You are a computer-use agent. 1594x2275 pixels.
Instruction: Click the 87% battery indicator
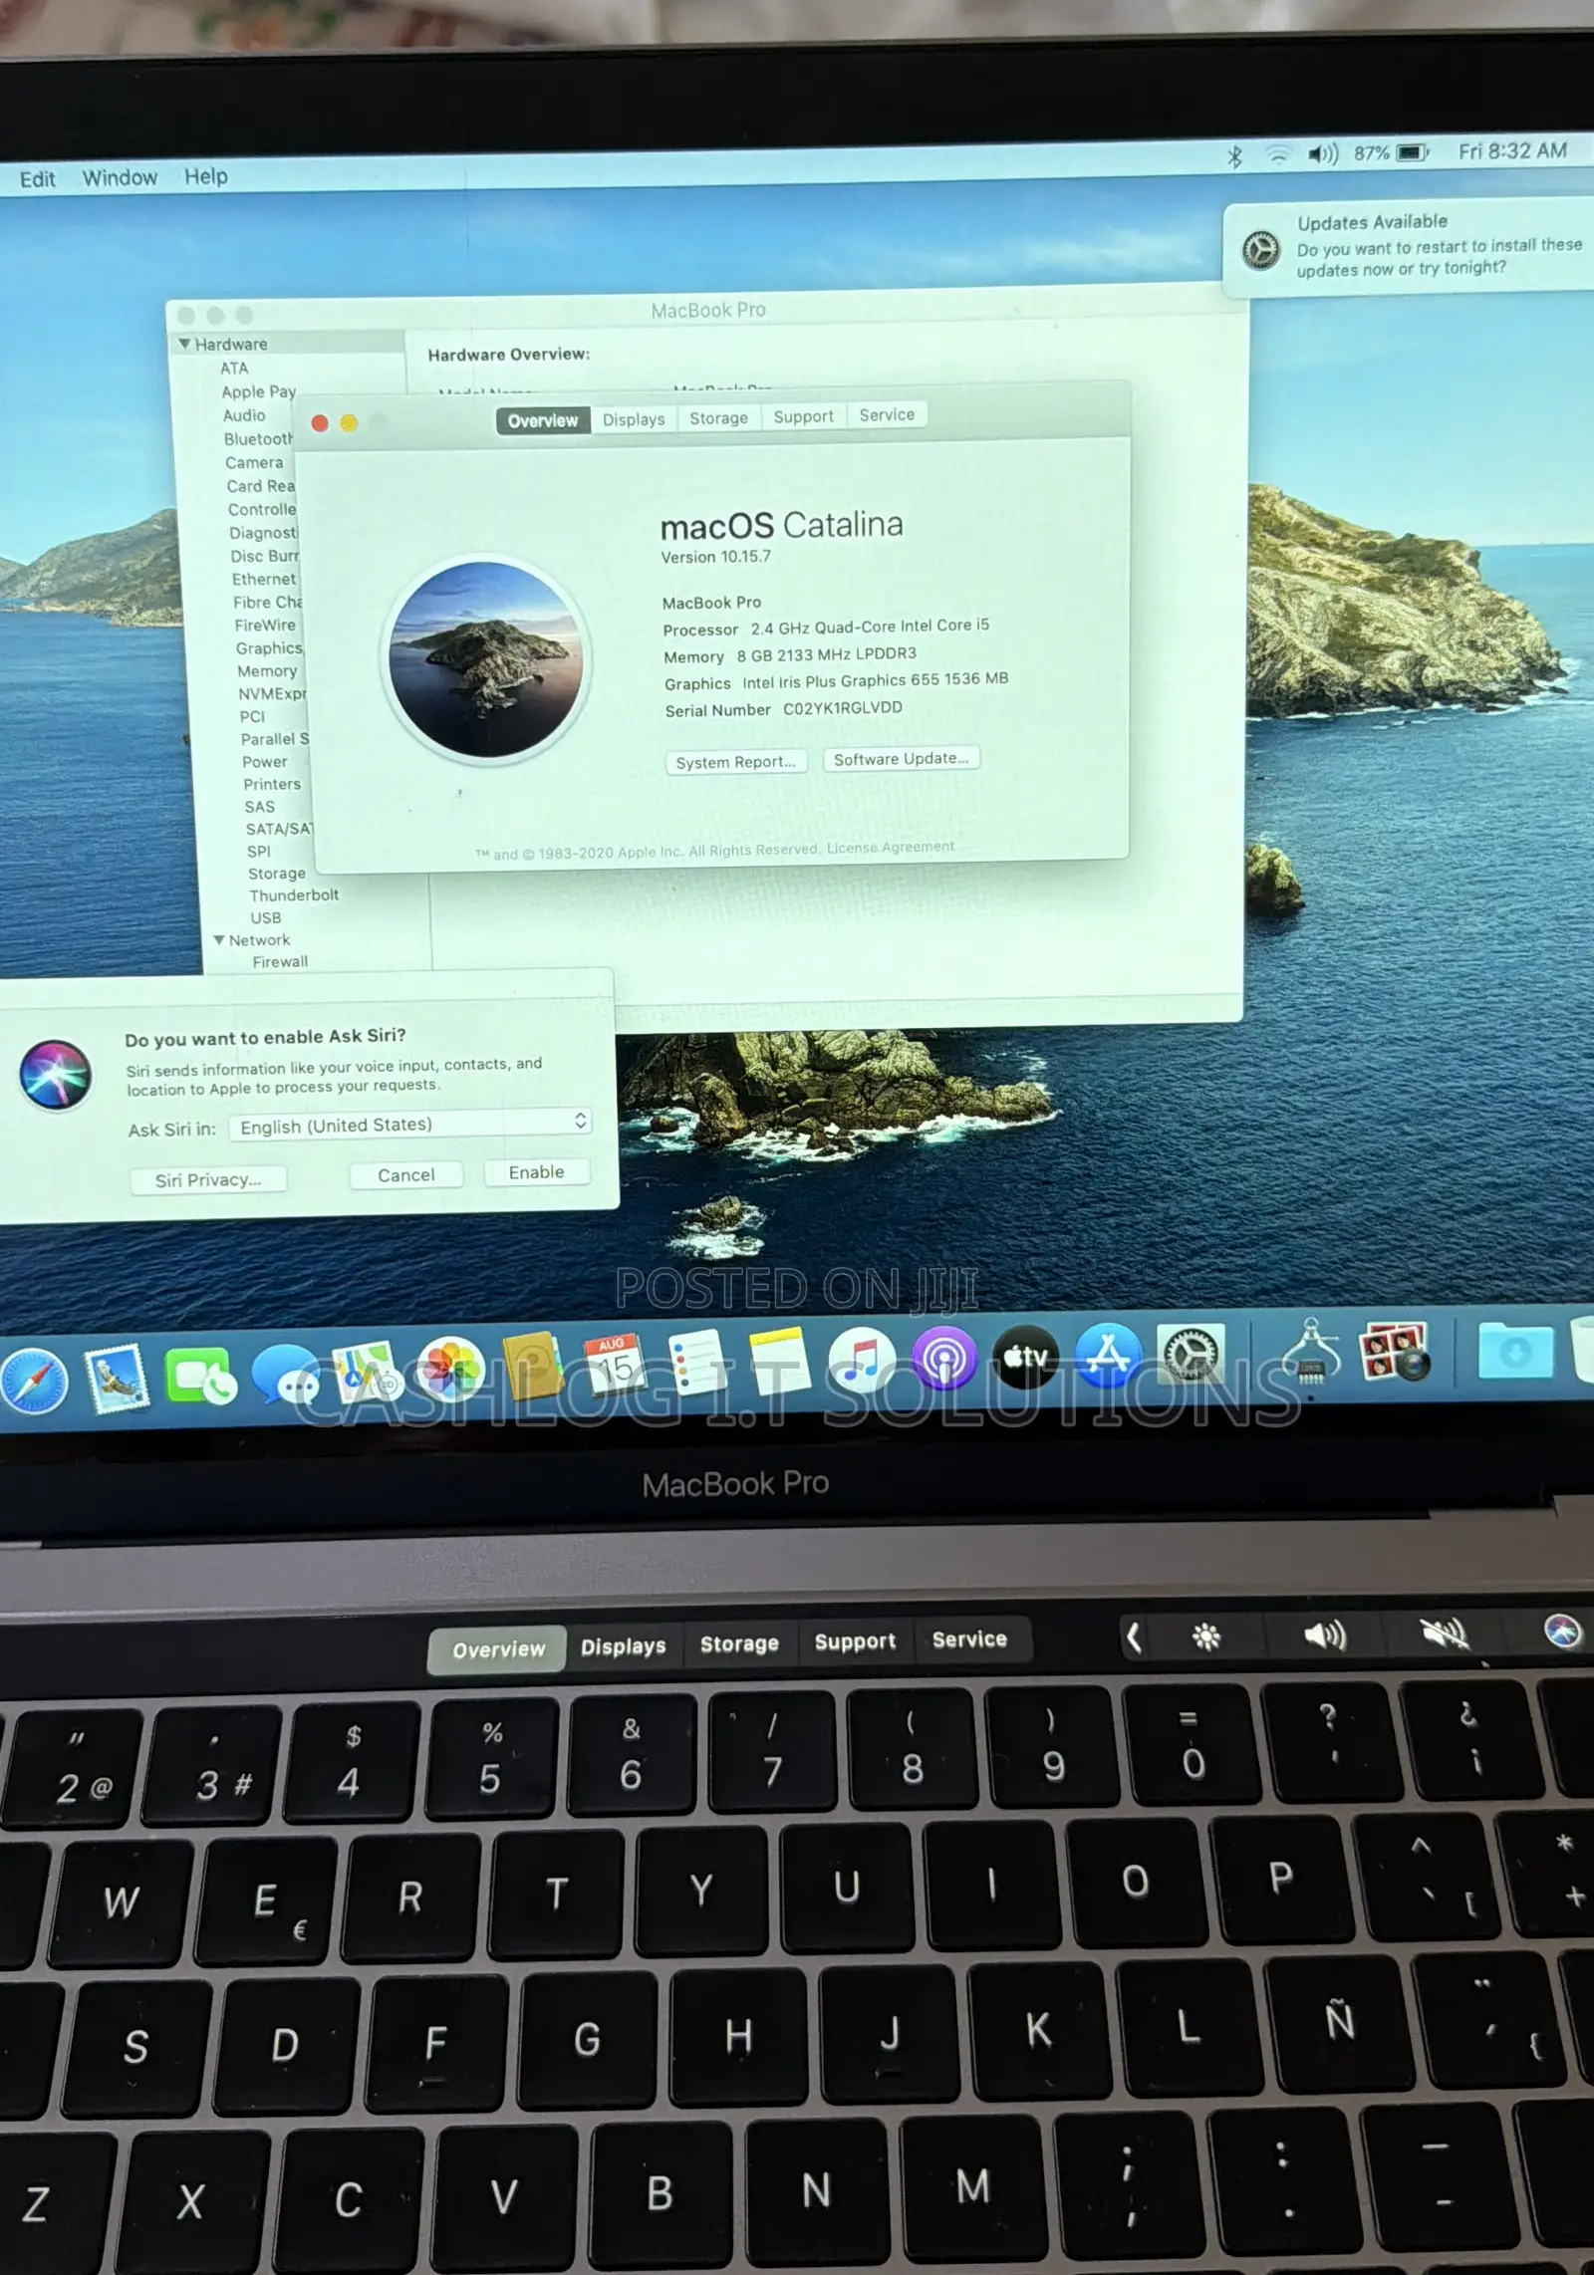point(1391,152)
